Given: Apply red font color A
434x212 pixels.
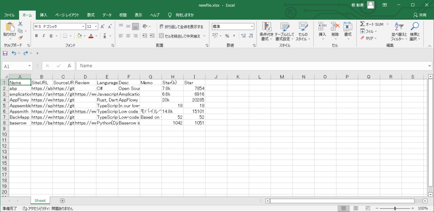Looking at the screenshot, I should point(91,36).
